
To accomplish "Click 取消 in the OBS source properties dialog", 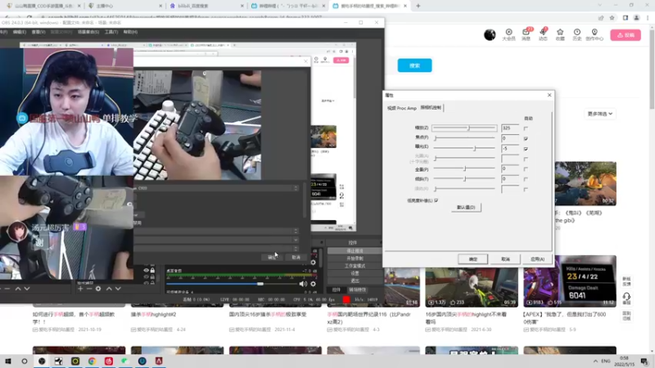I will tap(296, 257).
